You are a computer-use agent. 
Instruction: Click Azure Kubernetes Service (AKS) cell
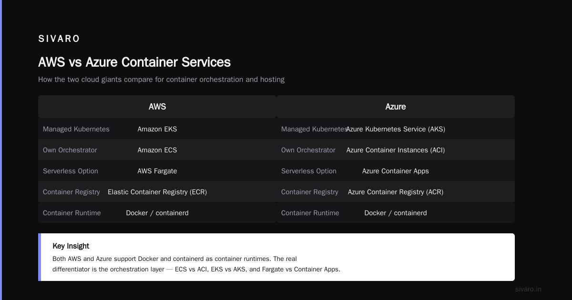[x=396, y=129]
